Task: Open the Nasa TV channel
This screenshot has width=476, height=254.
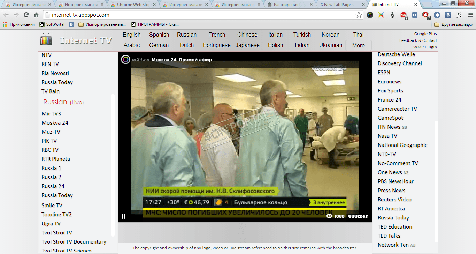Action: [387, 136]
